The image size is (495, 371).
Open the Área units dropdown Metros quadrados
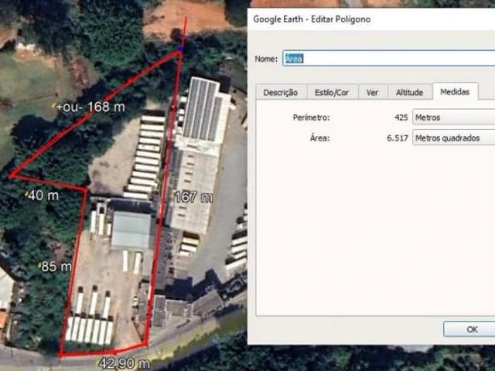point(454,138)
